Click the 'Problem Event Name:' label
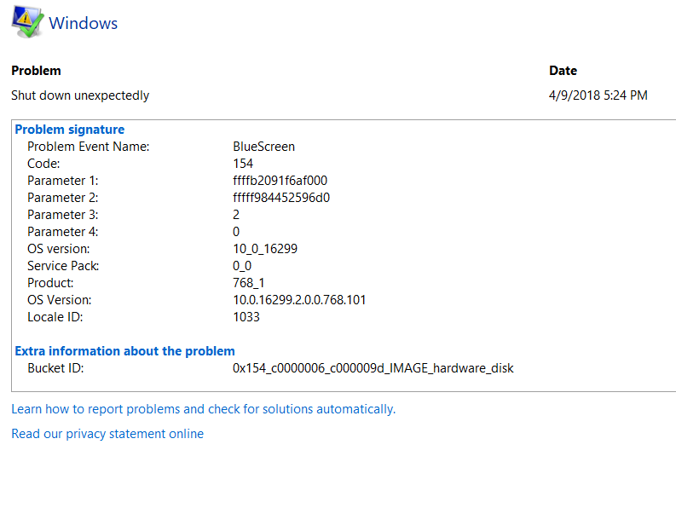This screenshot has height=508, width=676. tap(89, 147)
